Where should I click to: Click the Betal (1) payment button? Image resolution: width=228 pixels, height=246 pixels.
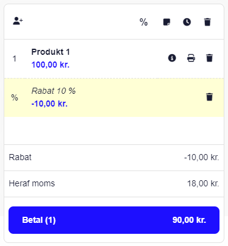point(114,220)
